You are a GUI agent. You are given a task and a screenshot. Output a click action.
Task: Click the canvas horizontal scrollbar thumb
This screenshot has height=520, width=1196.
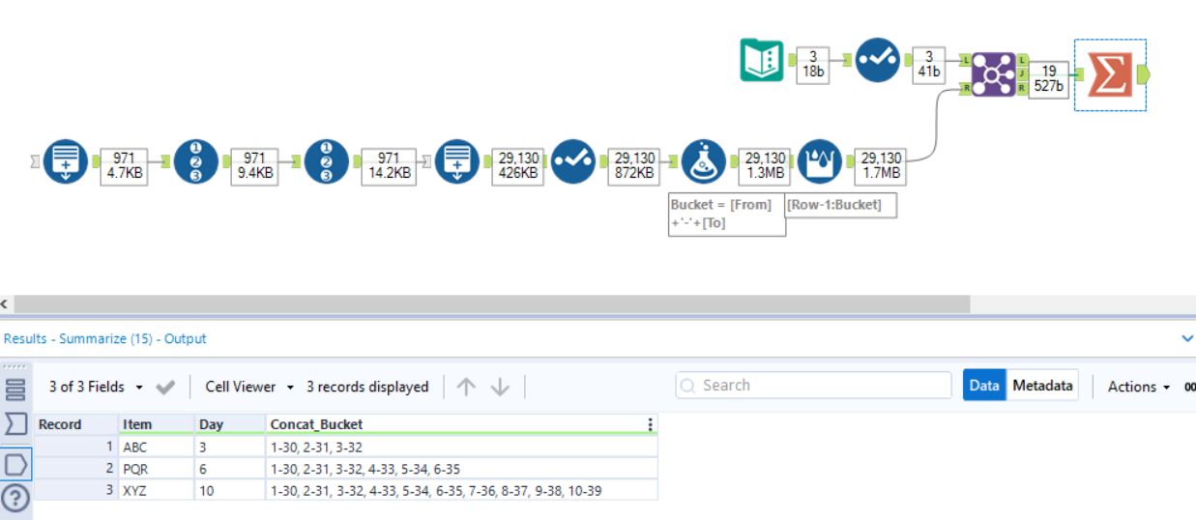pos(491,303)
